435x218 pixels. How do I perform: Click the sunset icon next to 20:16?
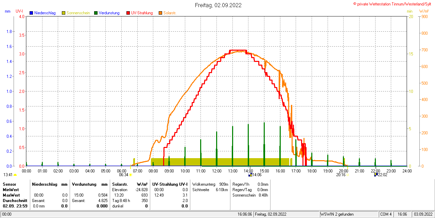347,175
